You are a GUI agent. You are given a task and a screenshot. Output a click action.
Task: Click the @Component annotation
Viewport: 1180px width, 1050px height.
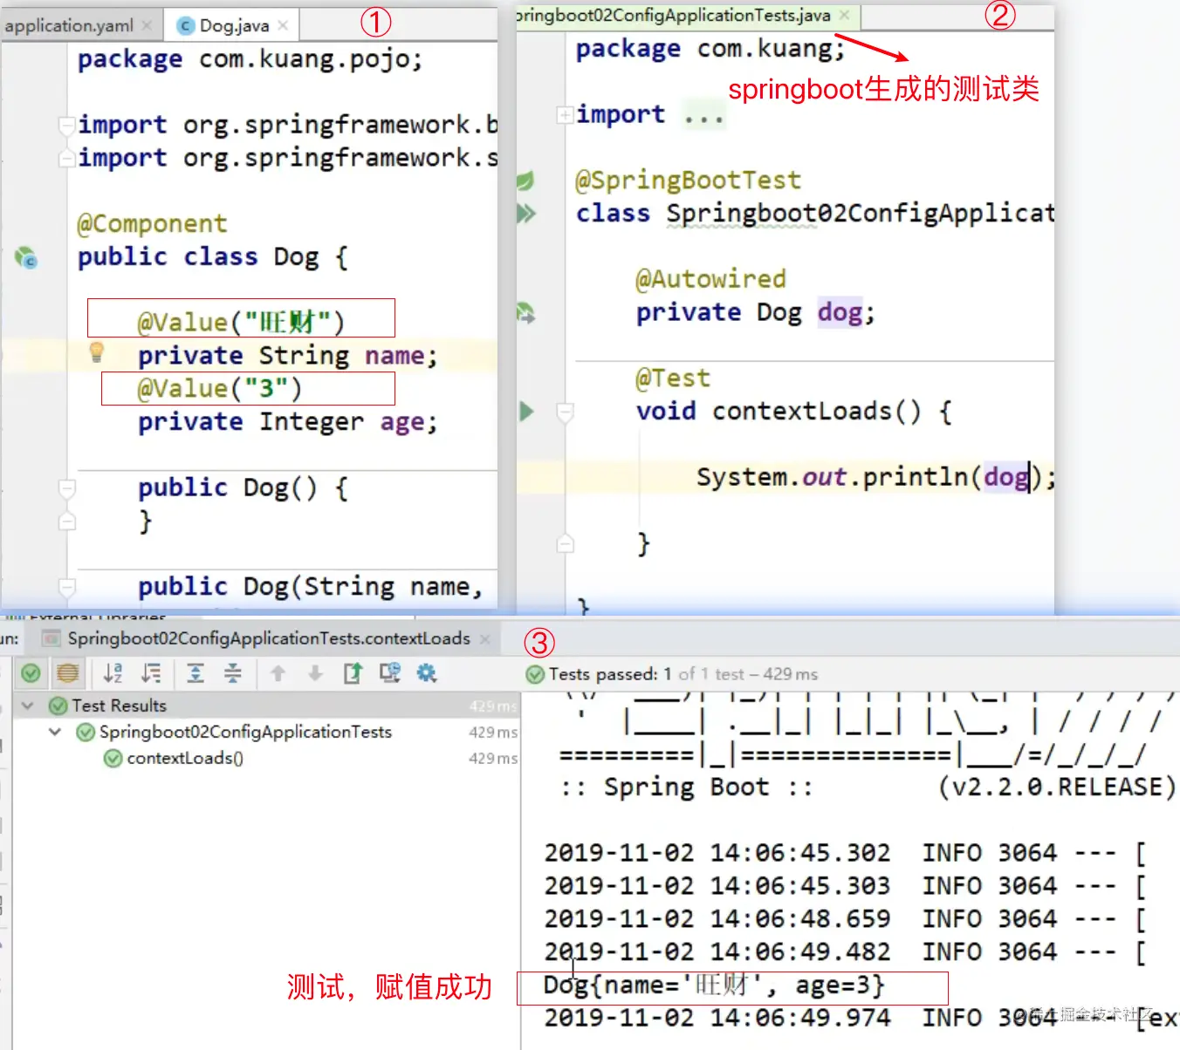[x=152, y=224]
